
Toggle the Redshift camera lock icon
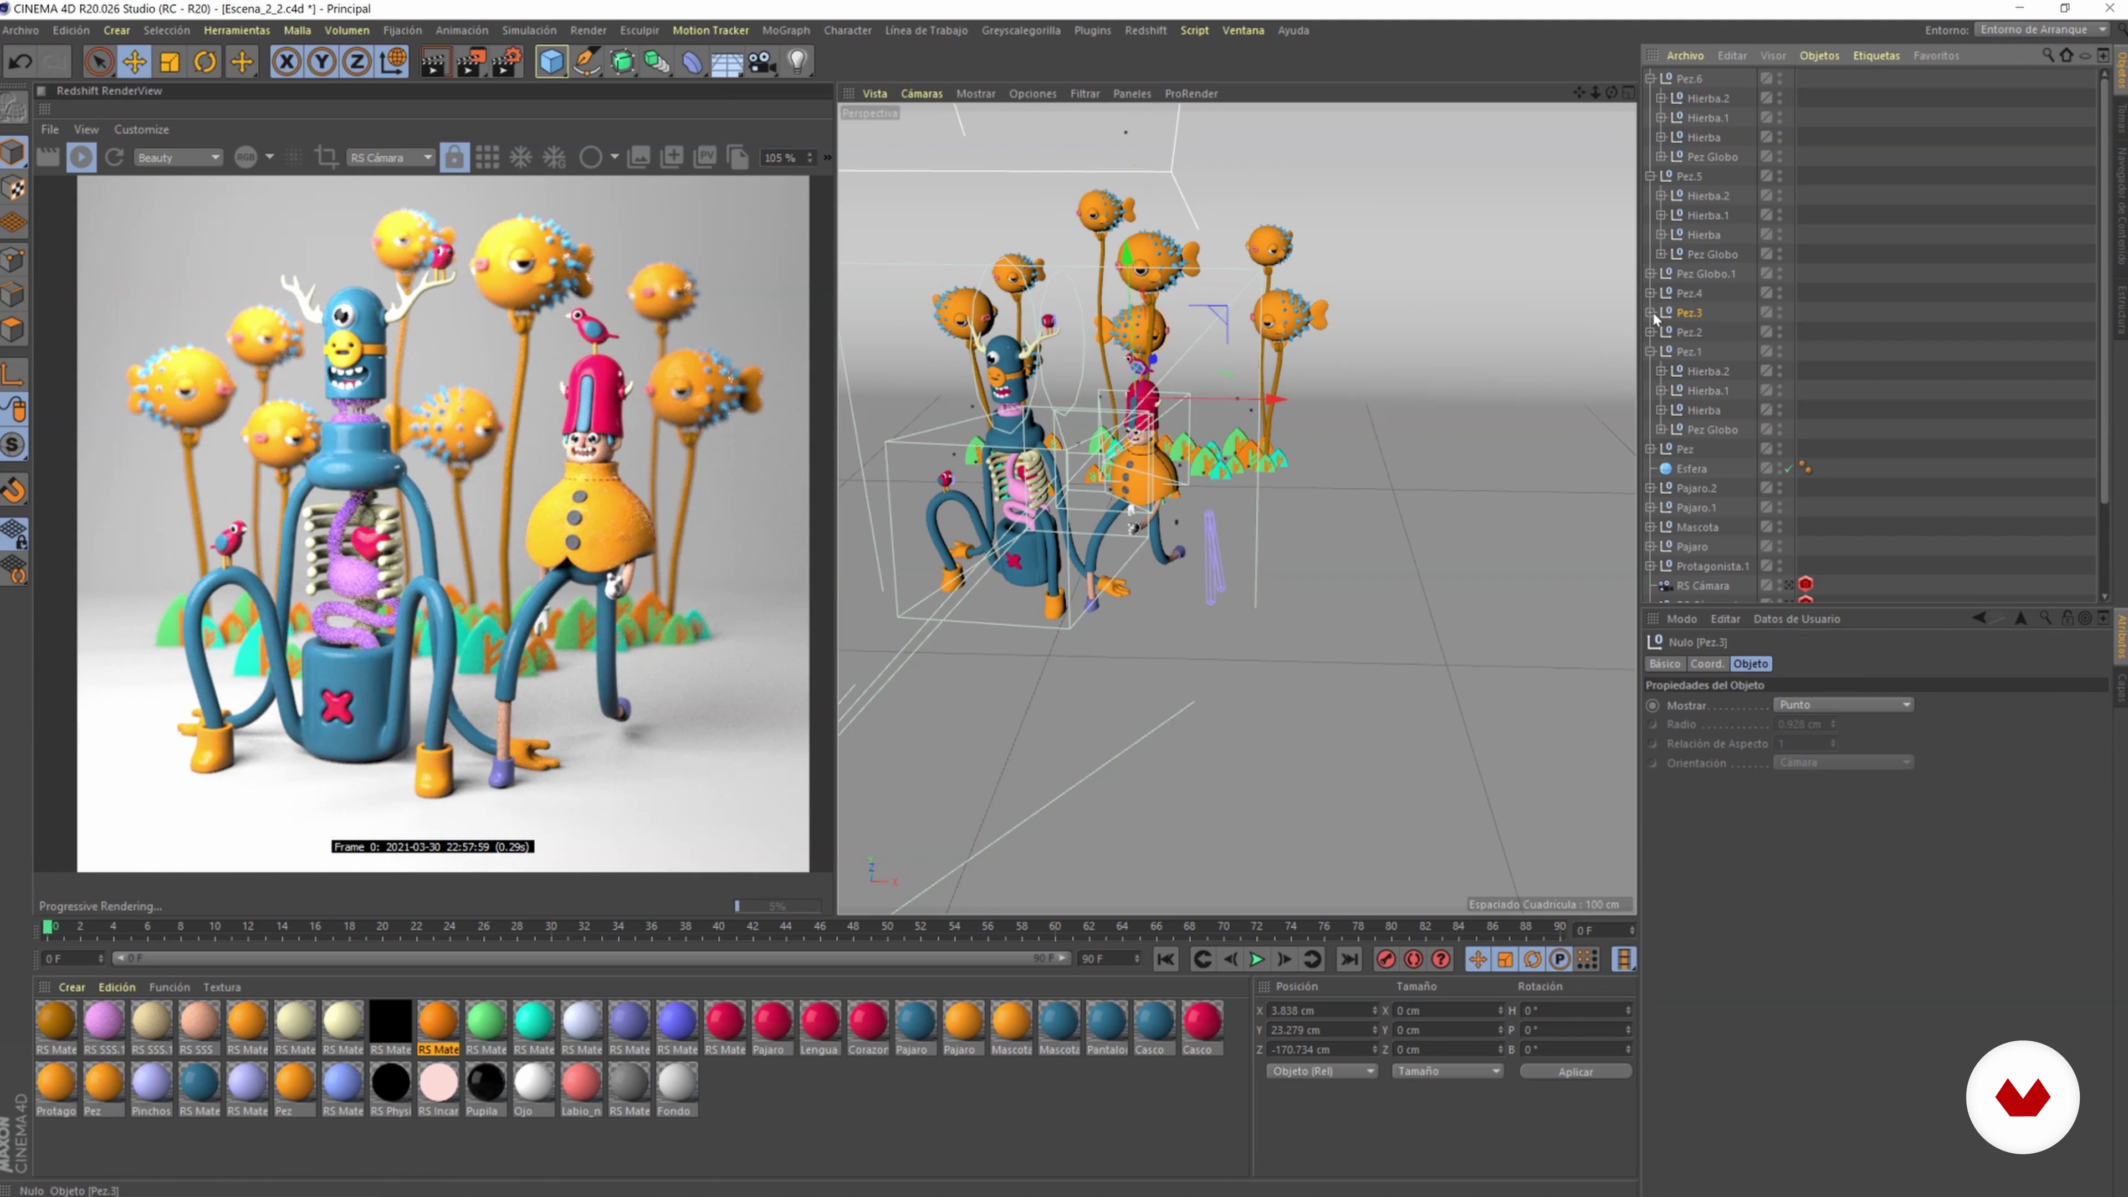click(454, 158)
